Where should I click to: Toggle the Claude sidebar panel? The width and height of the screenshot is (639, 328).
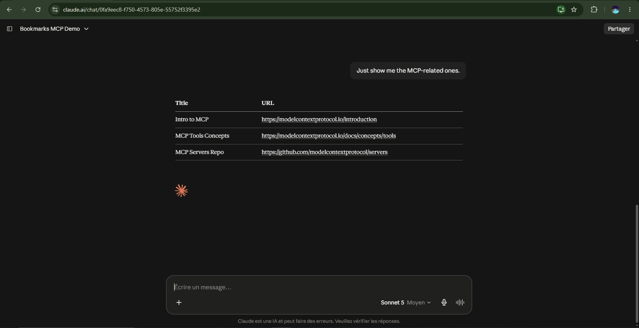click(10, 29)
